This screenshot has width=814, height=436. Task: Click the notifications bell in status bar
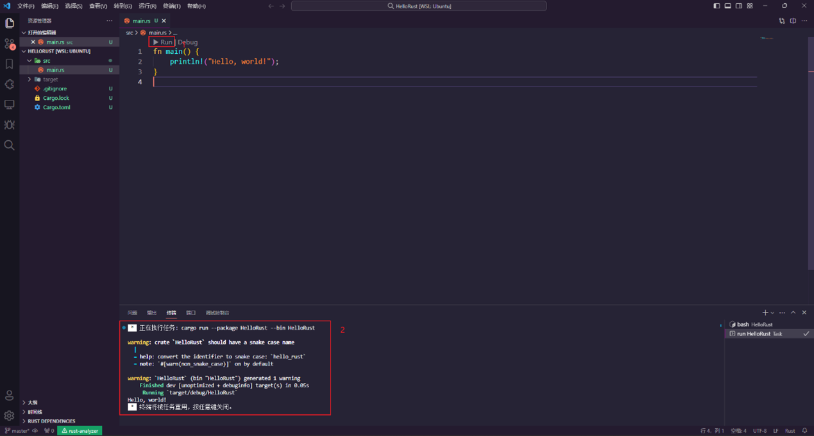[805, 431]
